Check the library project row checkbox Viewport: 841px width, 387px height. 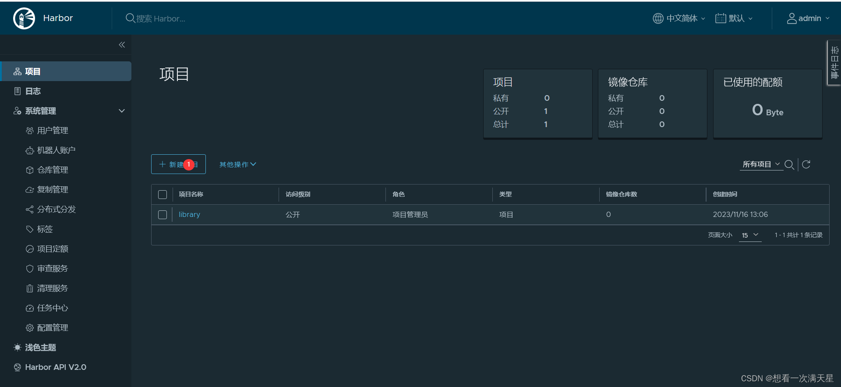point(163,215)
